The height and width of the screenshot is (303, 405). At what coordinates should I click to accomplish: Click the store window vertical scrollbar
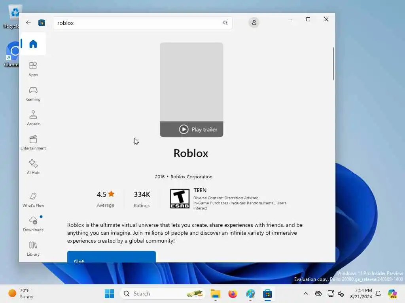(333, 64)
